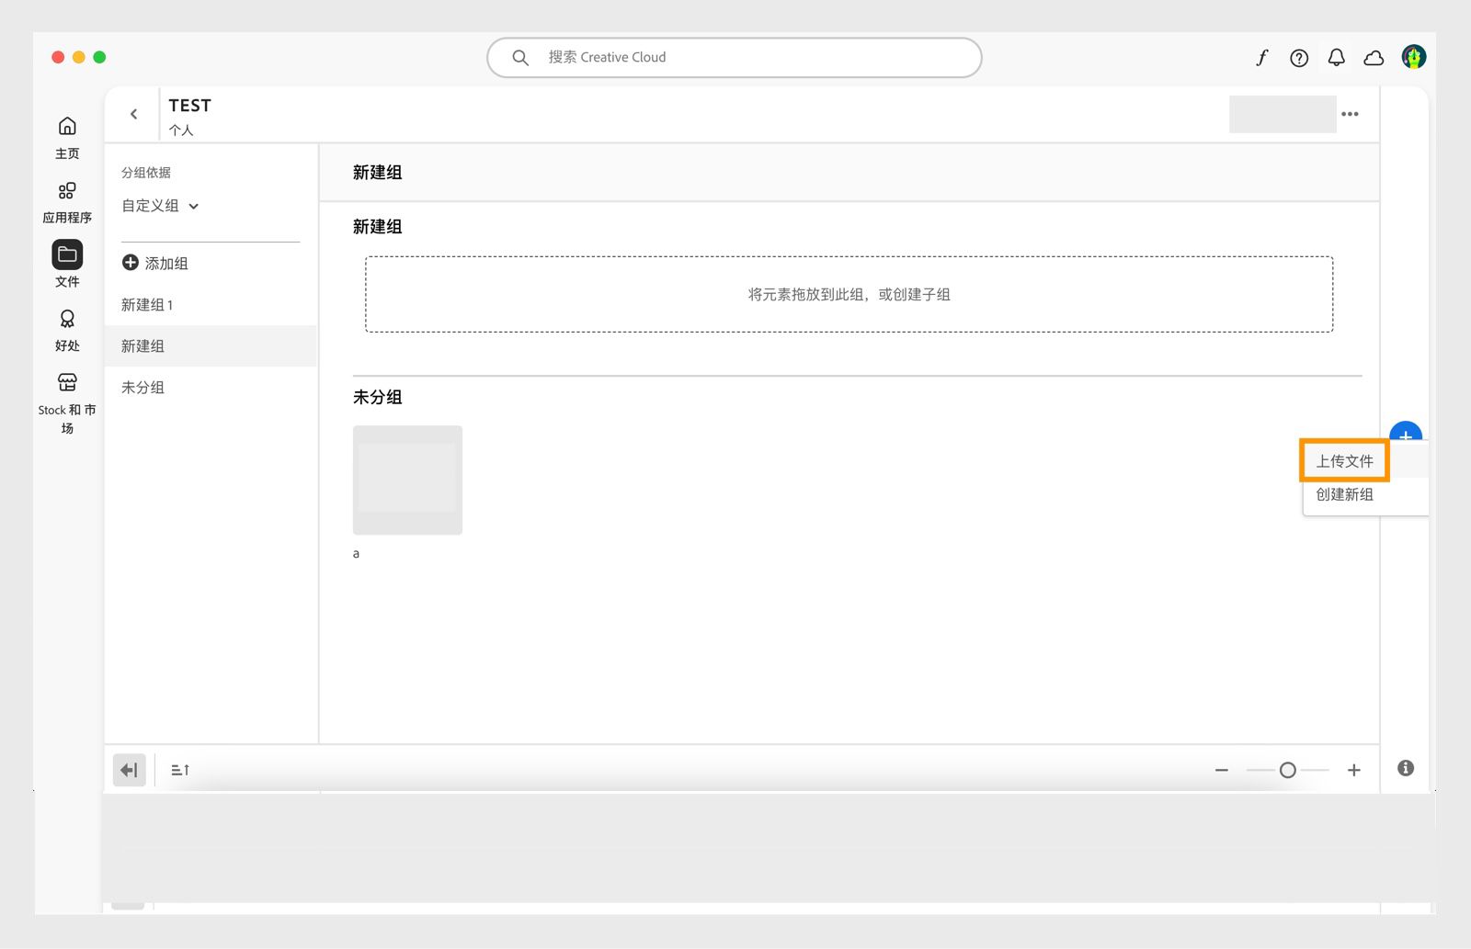Viewport: 1471px width, 949px height.
Task: Click the 添加组 plus circle
Action: [x=131, y=263]
